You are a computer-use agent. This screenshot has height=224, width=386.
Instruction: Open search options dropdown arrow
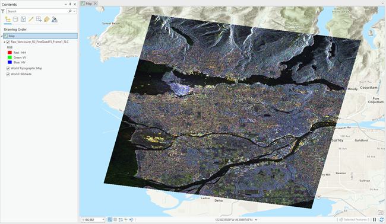pyautogui.click(x=74, y=11)
